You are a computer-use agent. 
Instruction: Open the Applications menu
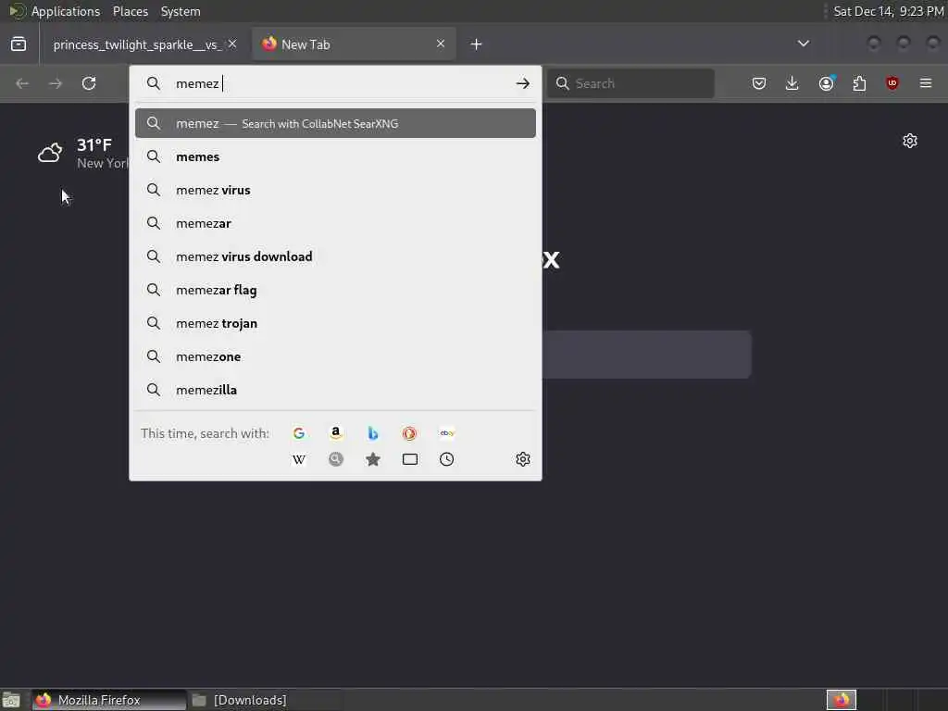[x=66, y=11]
